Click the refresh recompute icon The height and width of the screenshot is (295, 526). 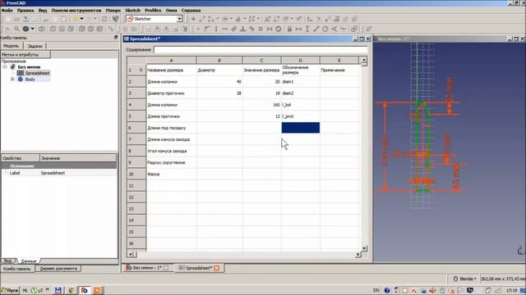[x=104, y=19]
